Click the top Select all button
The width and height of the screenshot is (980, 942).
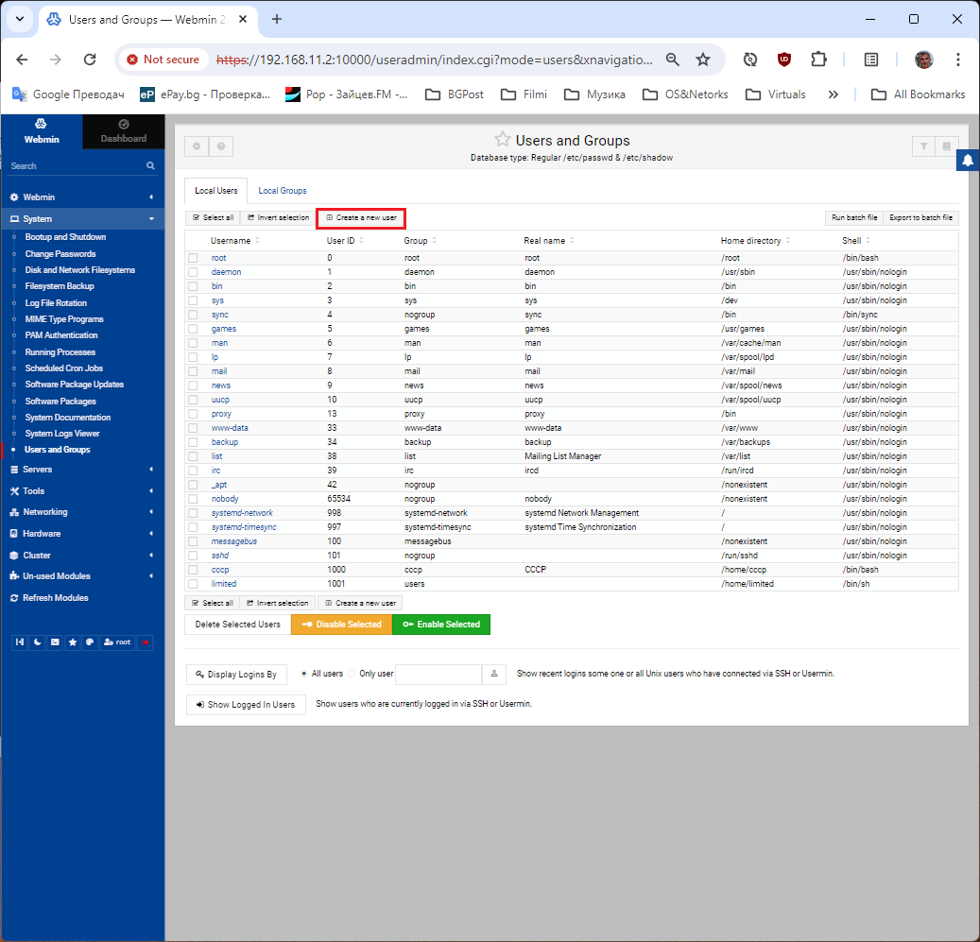(214, 218)
